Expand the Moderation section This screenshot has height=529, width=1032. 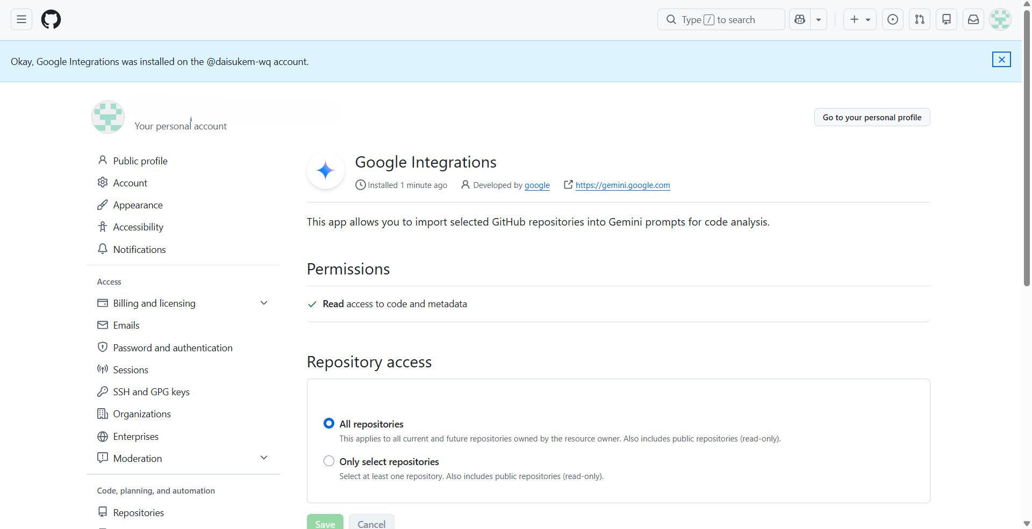(264, 458)
